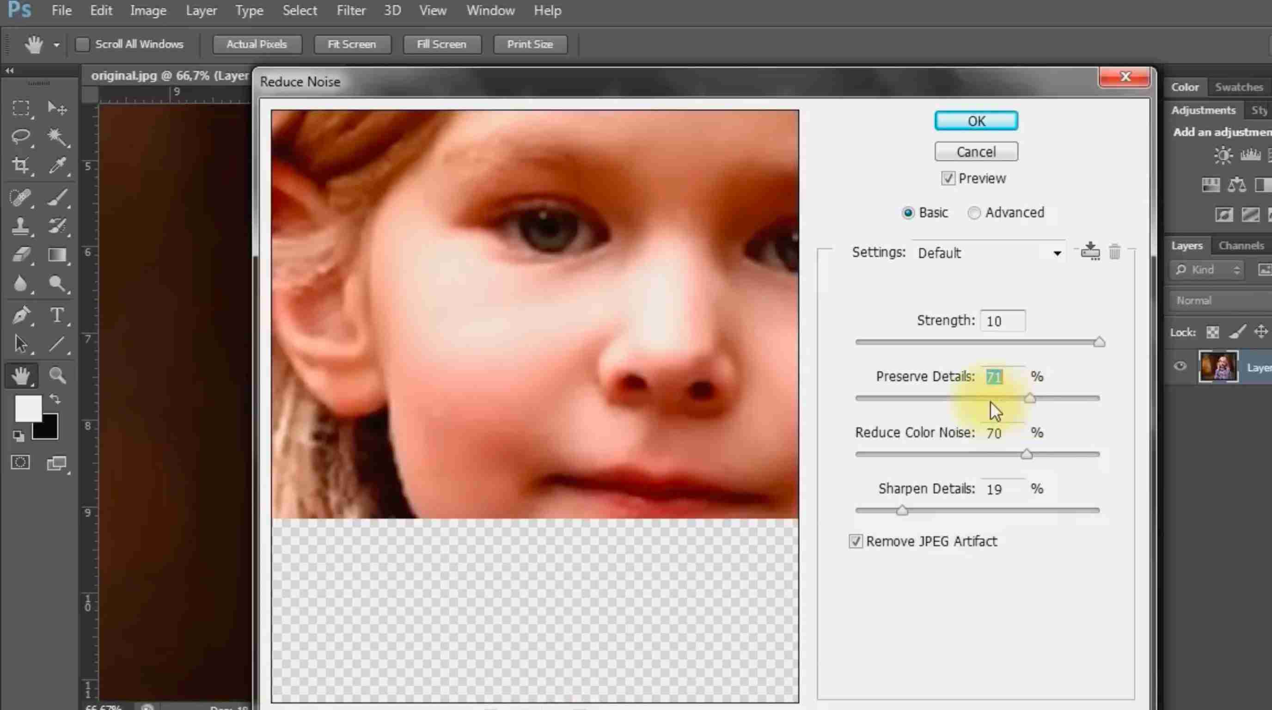Open Hand tool preset picker arrow
Viewport: 1272px width, 710px height.
tap(56, 45)
